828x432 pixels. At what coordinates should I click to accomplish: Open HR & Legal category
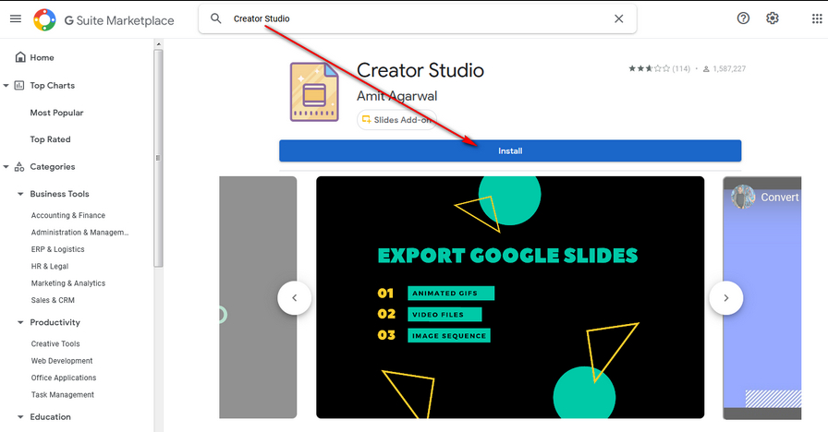(x=50, y=267)
